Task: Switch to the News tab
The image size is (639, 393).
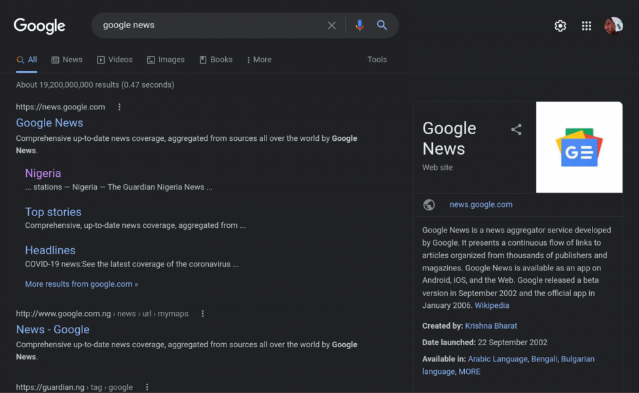Action: click(x=67, y=60)
